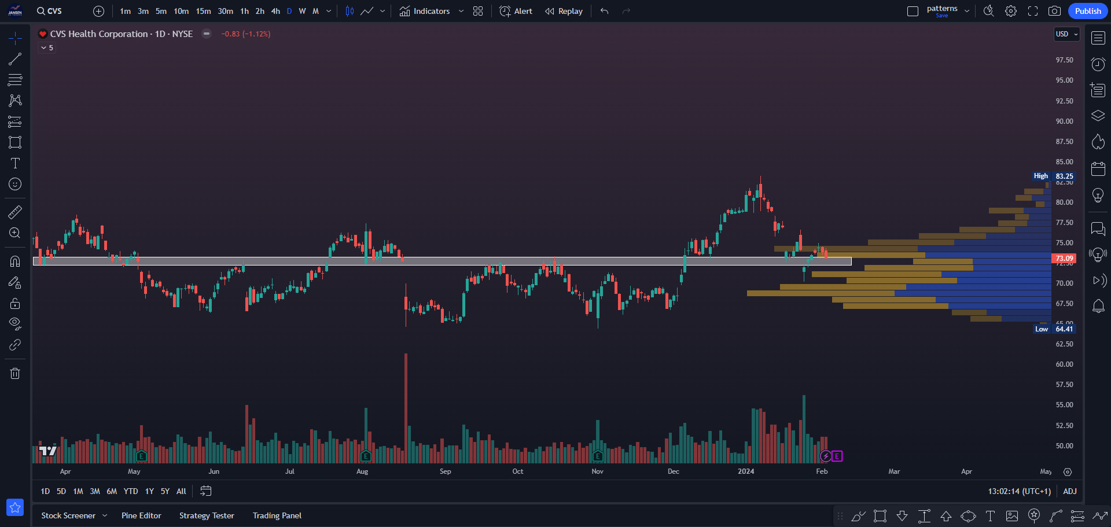Open the candlestick chart style selector
Viewport: 1111px width, 527px height.
[x=350, y=11]
